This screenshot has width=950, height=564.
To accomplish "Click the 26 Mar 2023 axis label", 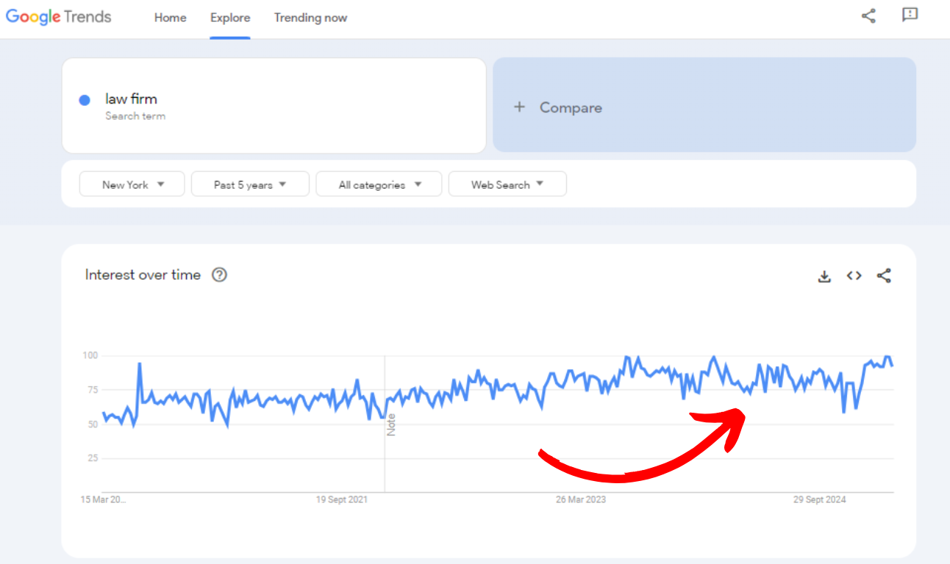I will pyautogui.click(x=581, y=499).
